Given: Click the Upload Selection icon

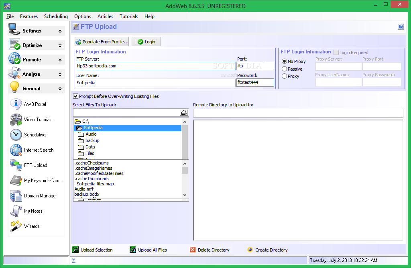Looking at the screenshot, I should [75, 250].
